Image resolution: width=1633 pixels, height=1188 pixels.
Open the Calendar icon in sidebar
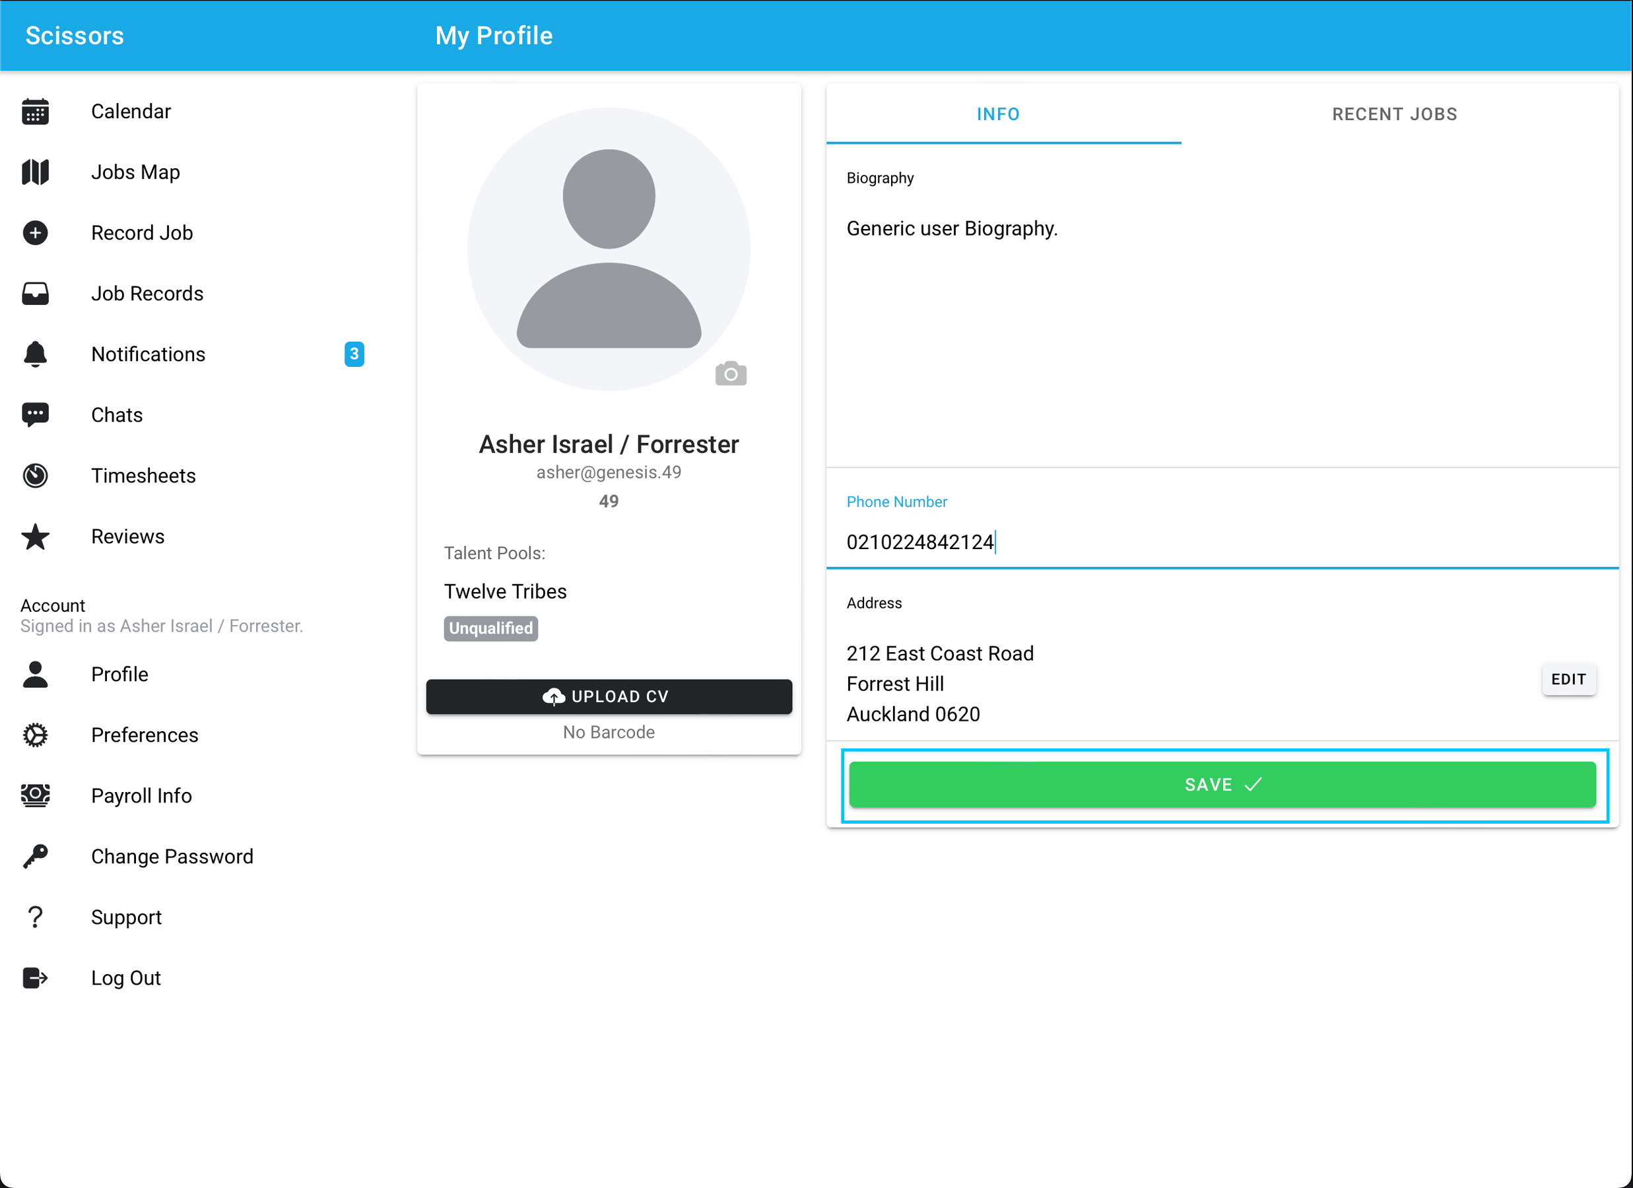tap(35, 111)
